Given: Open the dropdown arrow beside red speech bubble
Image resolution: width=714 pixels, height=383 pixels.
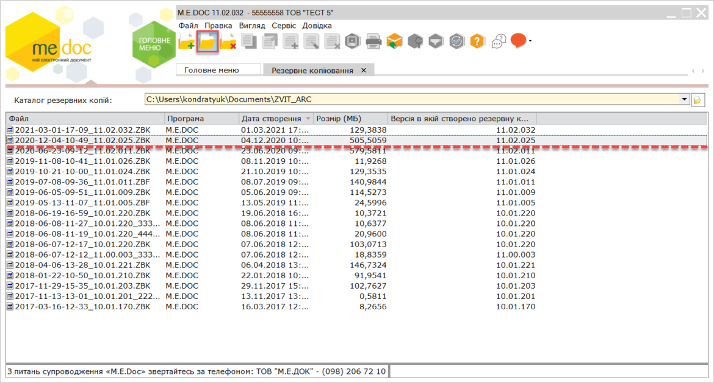Looking at the screenshot, I should [x=530, y=41].
